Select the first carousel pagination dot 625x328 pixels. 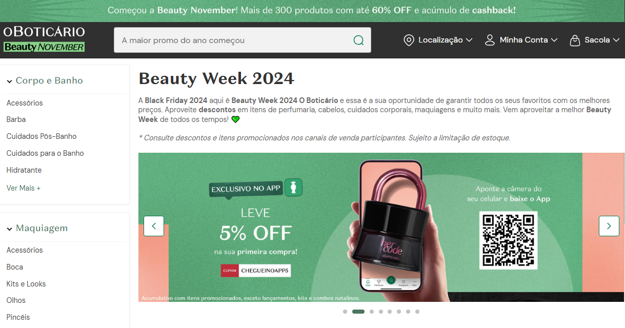345,312
